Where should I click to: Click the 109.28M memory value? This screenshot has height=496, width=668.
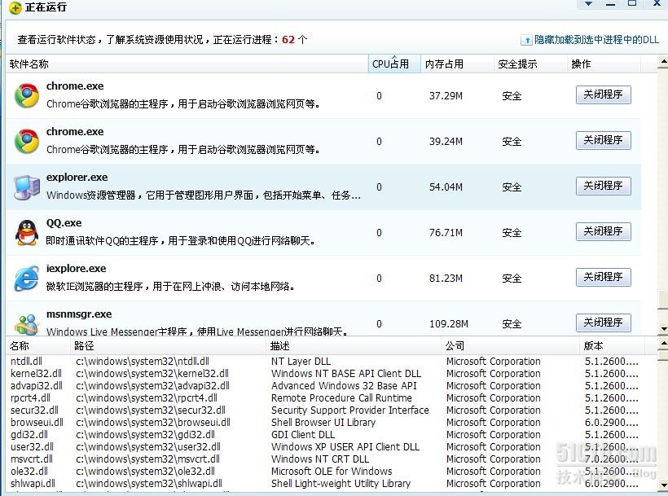click(x=448, y=324)
